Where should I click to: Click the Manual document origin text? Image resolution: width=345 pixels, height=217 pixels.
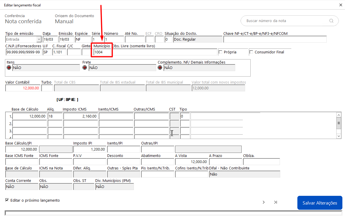[x=64, y=21]
